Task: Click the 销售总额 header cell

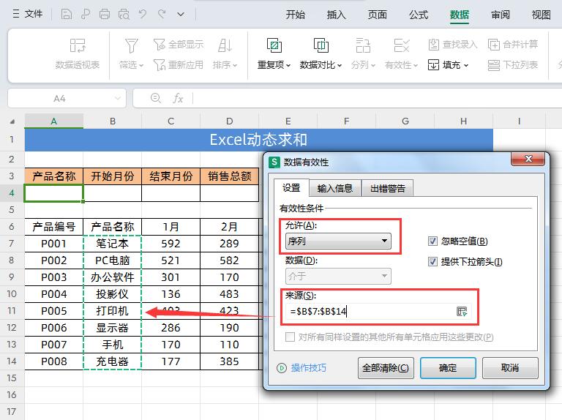Action: point(229,176)
